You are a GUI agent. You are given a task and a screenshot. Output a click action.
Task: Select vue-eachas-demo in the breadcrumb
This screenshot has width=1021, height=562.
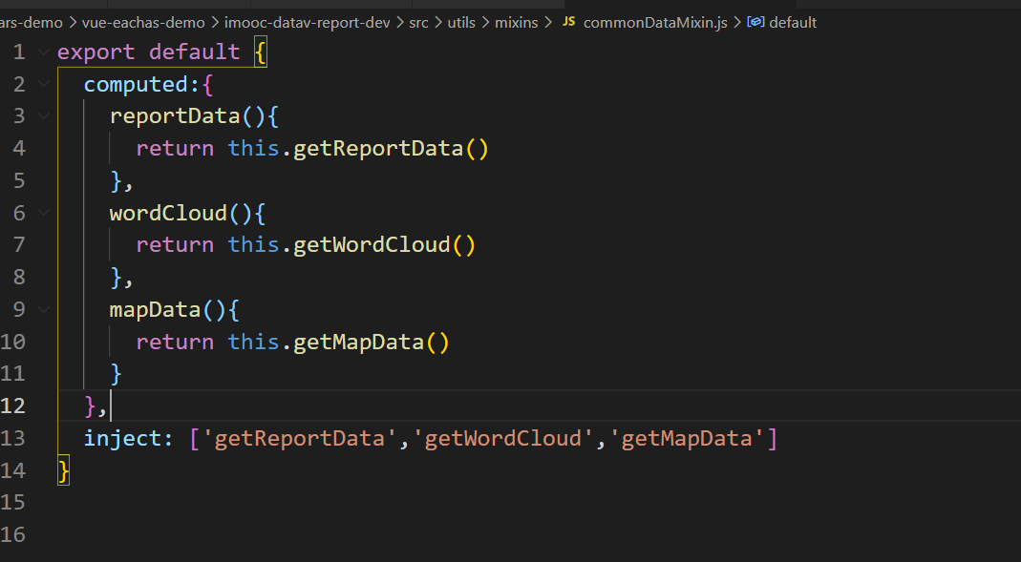(141, 22)
